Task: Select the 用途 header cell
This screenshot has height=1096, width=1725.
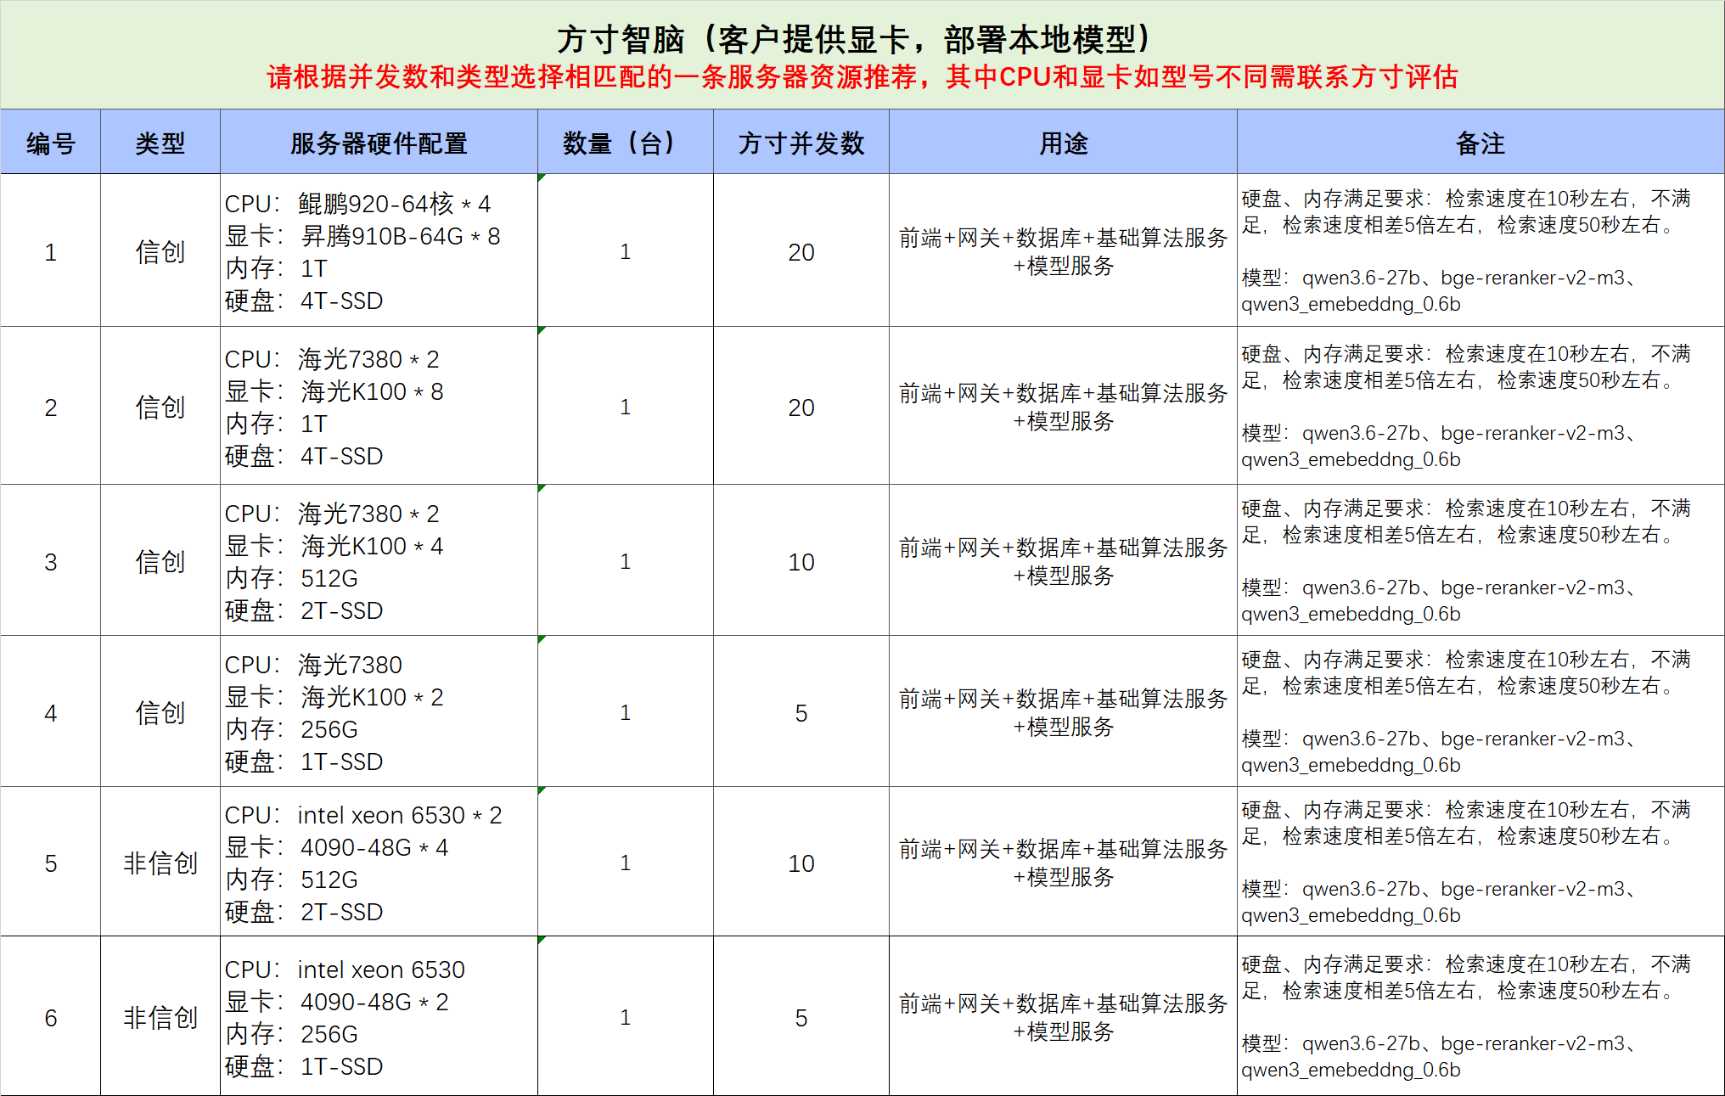Action: pos(1063,143)
